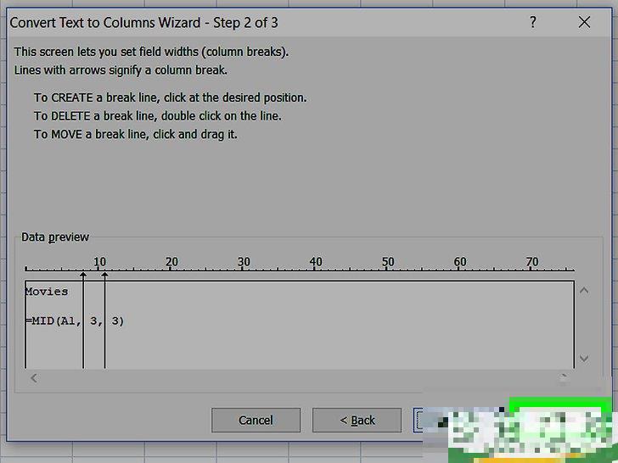Select the first break line arrowhead
This screenshot has width=618, height=463.
coord(83,276)
